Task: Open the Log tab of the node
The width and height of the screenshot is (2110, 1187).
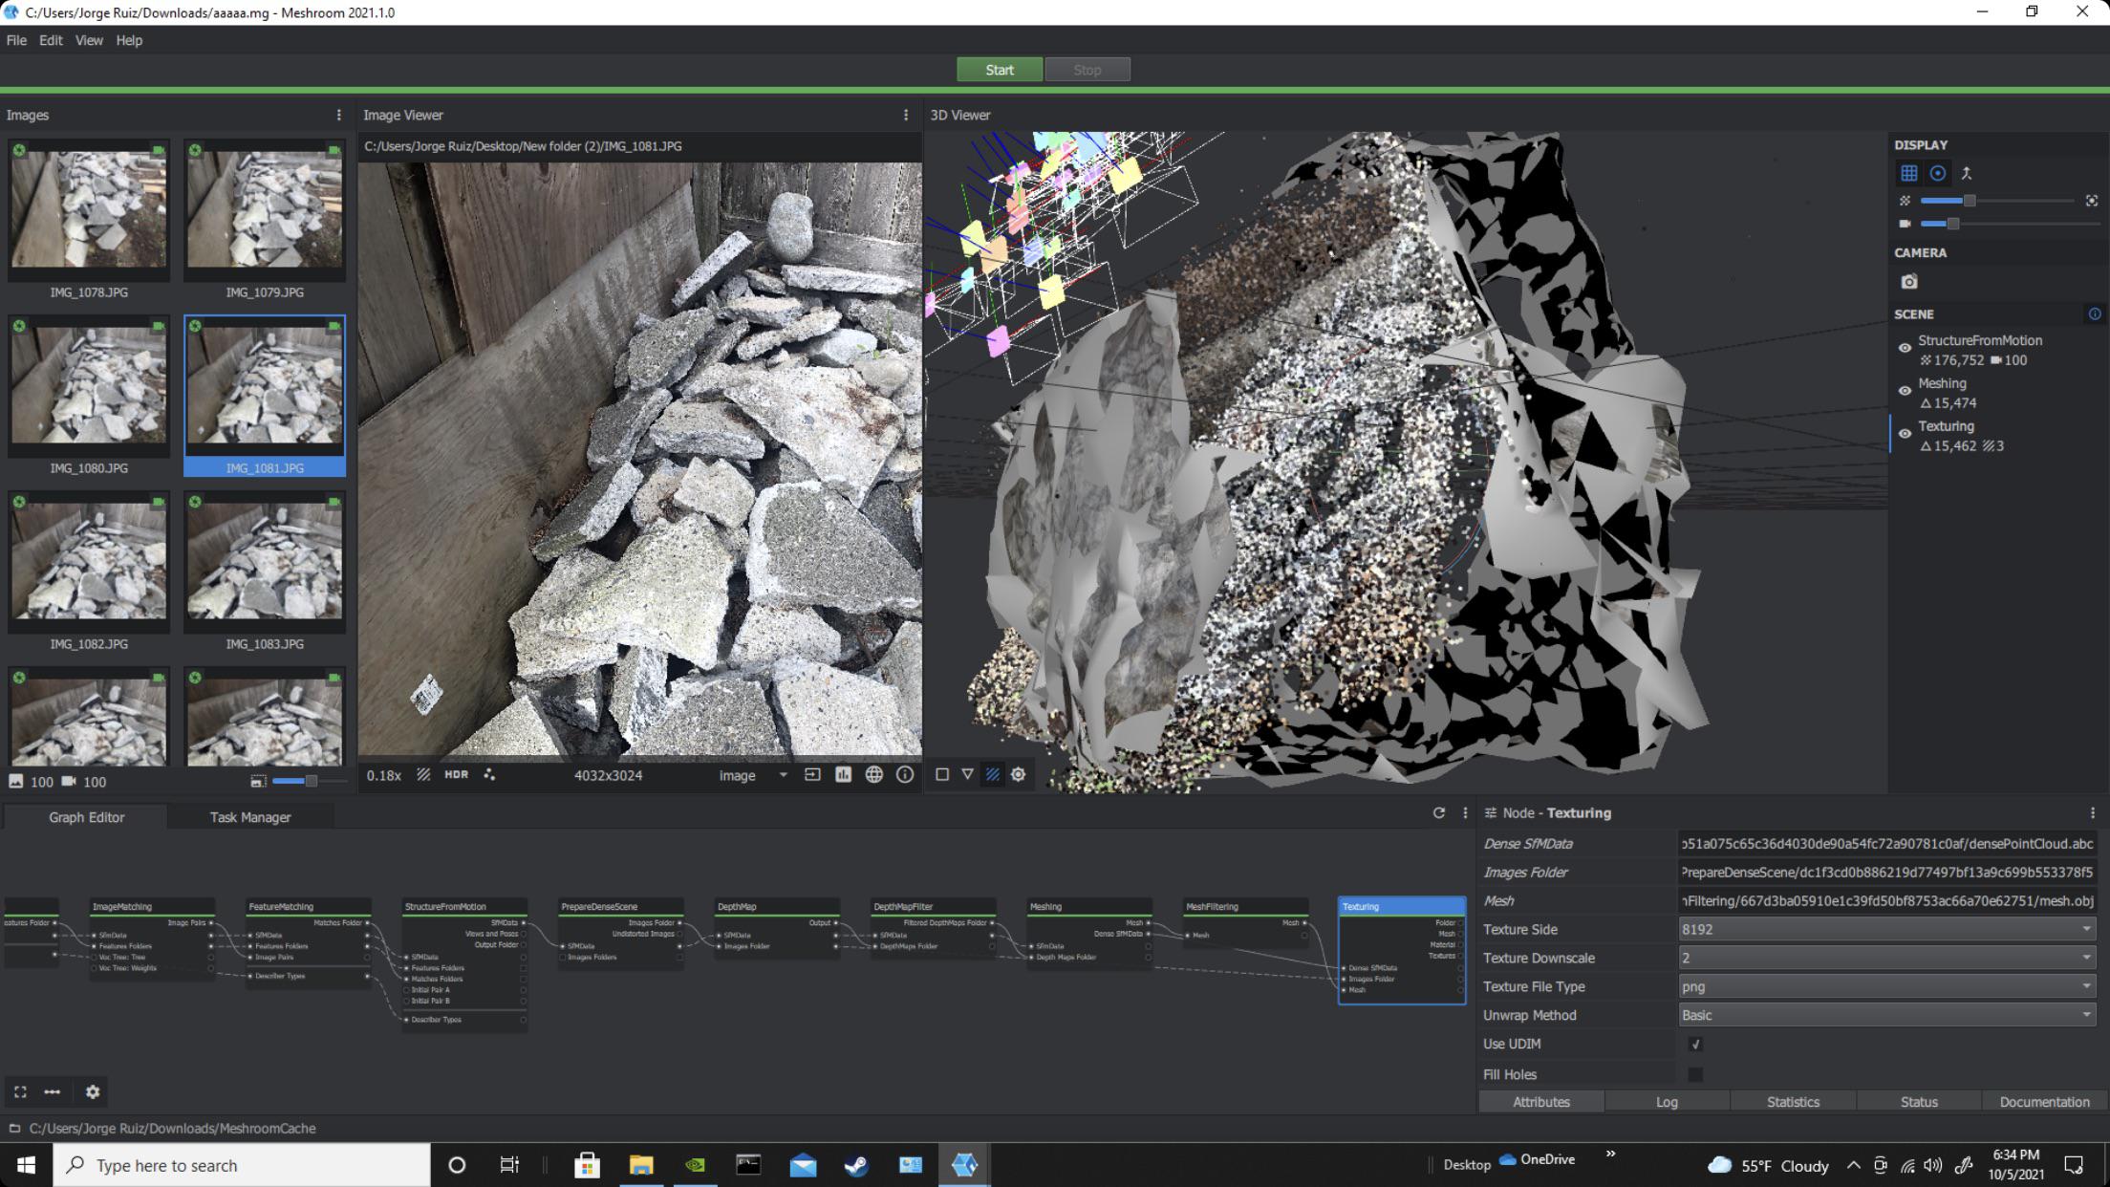Action: click(1667, 1102)
